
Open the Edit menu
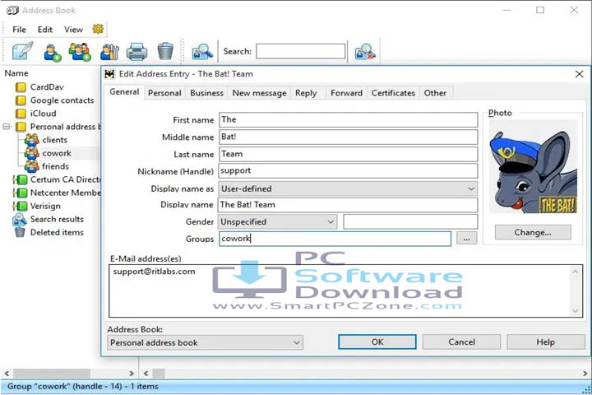(x=45, y=30)
